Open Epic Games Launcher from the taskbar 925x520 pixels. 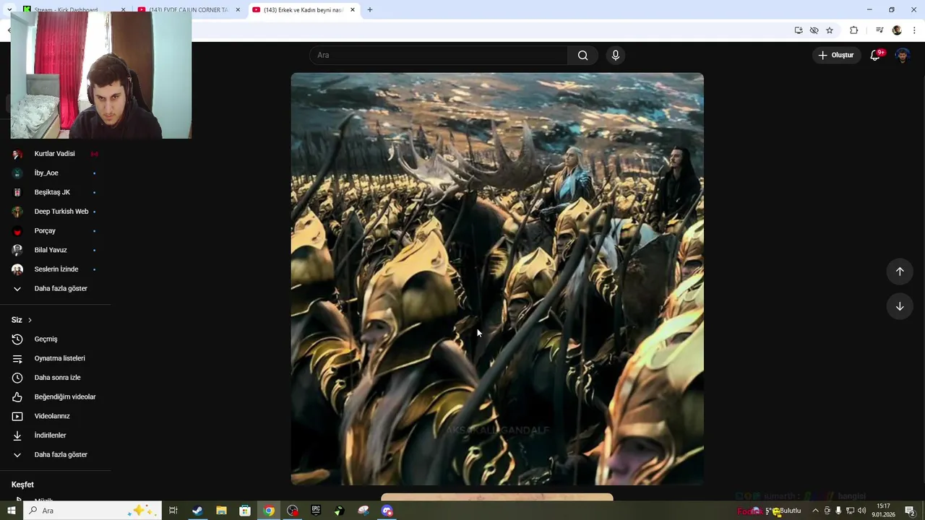[316, 511]
